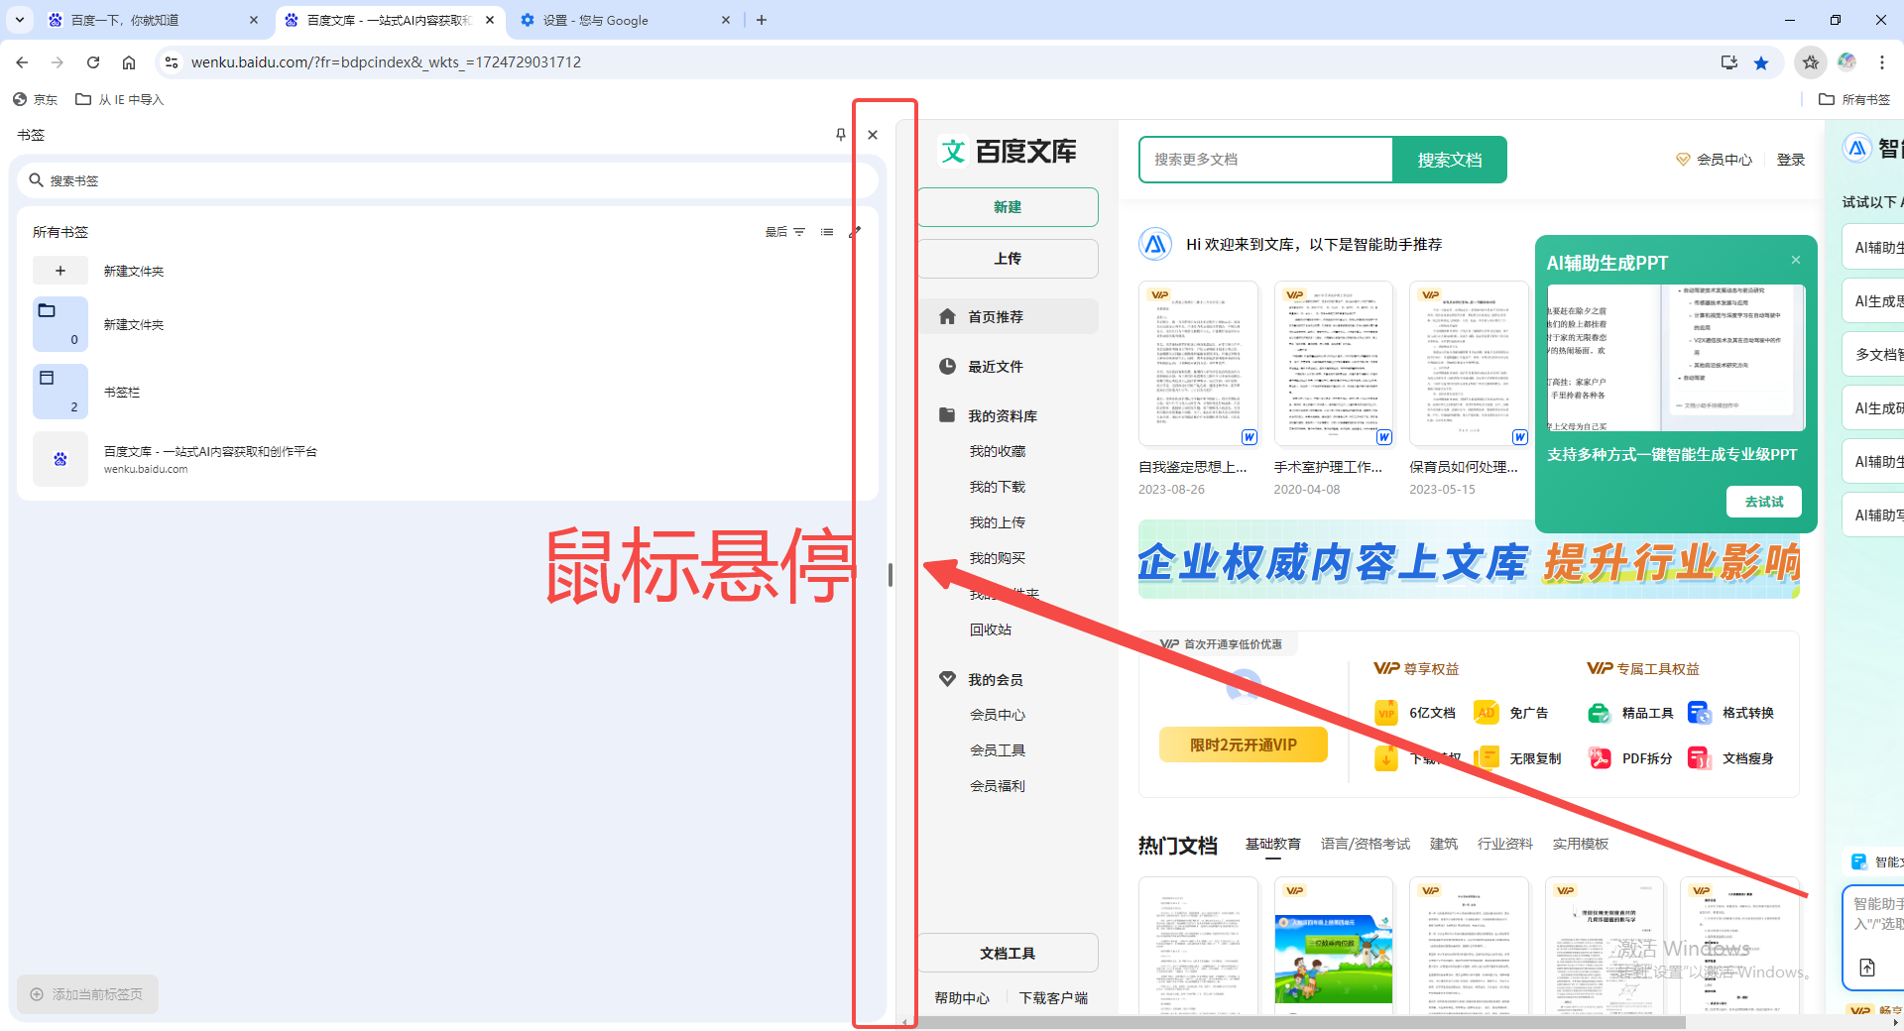
Task: Click 文档工具 button
Action: [x=1008, y=953]
